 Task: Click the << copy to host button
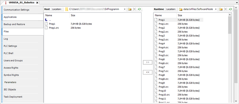pos(147,72)
